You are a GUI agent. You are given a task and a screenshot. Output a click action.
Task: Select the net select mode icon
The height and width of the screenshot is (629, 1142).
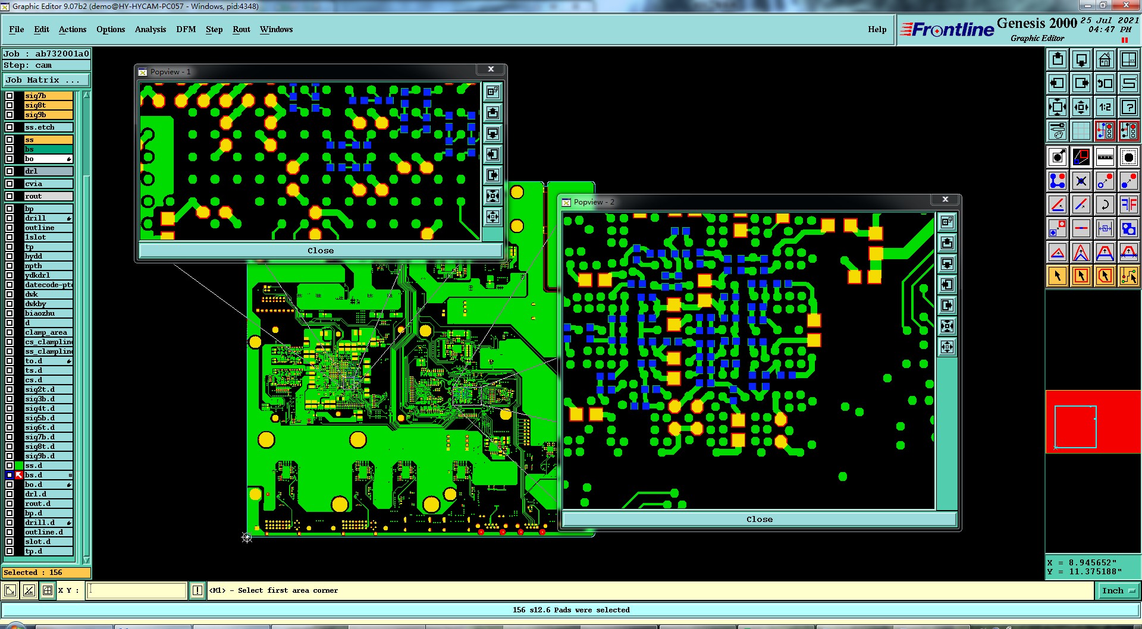(1129, 276)
